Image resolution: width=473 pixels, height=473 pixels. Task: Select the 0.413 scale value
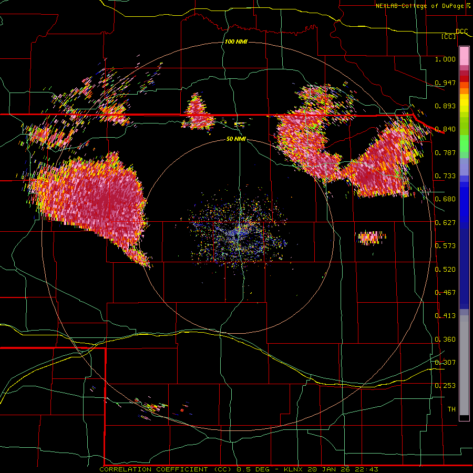445,316
